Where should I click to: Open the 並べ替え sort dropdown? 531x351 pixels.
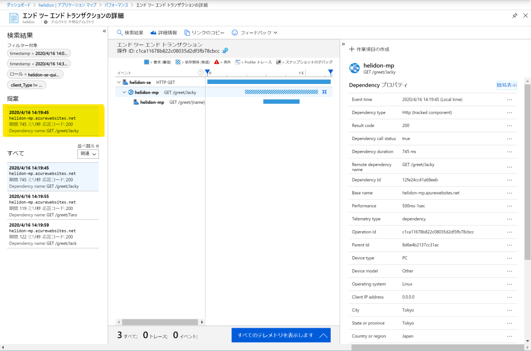click(x=88, y=154)
